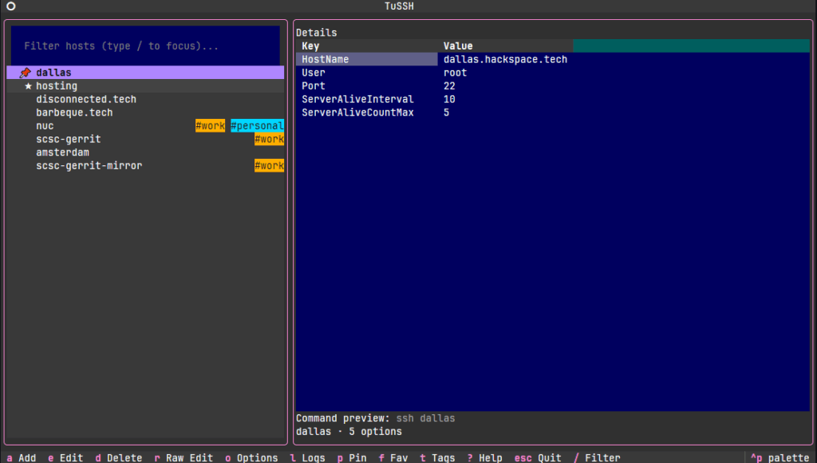Viewport: 817px width, 463px height.
Task: Click the #work tag on scsc-gerrit-mirror
Action: click(x=269, y=165)
